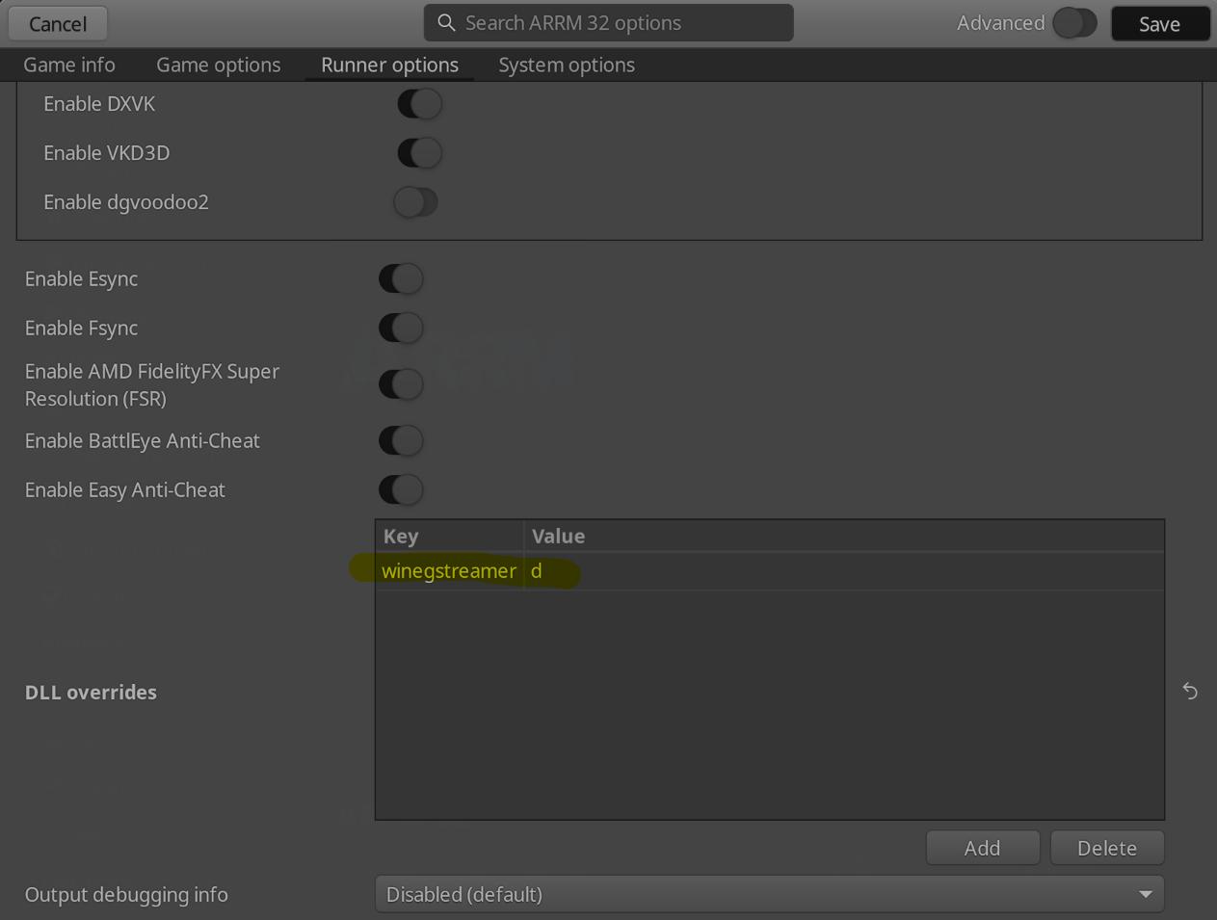
Task: Disable the Enable DXVK switch
Action: (x=419, y=104)
